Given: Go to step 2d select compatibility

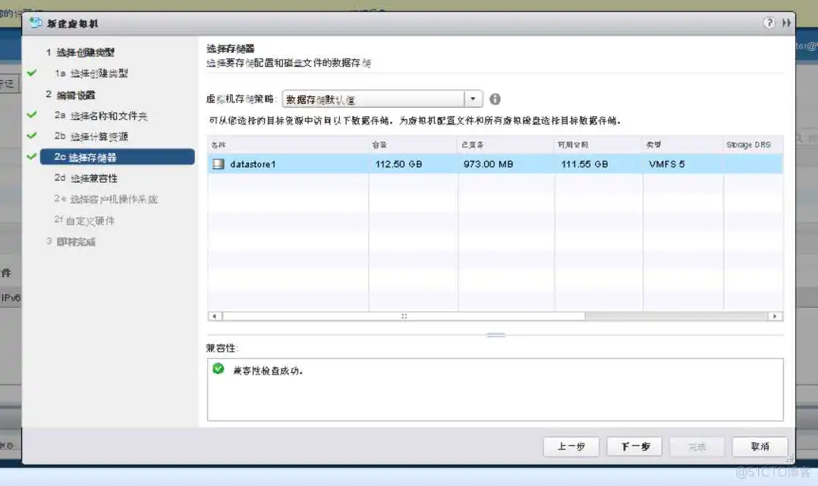Looking at the screenshot, I should [x=86, y=178].
